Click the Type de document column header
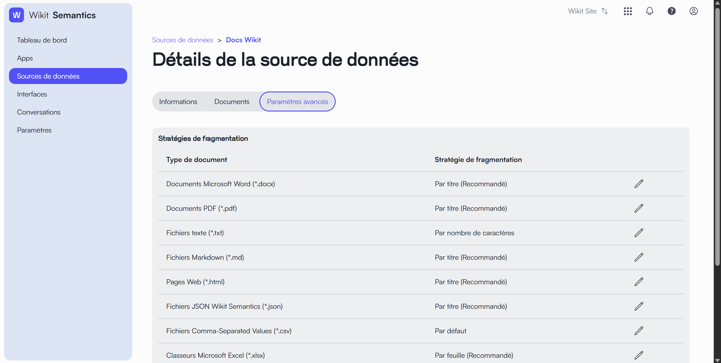Viewport: 721px width, 363px height. coord(197,159)
